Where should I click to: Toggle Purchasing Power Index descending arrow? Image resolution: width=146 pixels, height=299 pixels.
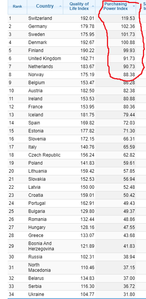pos(134,6)
